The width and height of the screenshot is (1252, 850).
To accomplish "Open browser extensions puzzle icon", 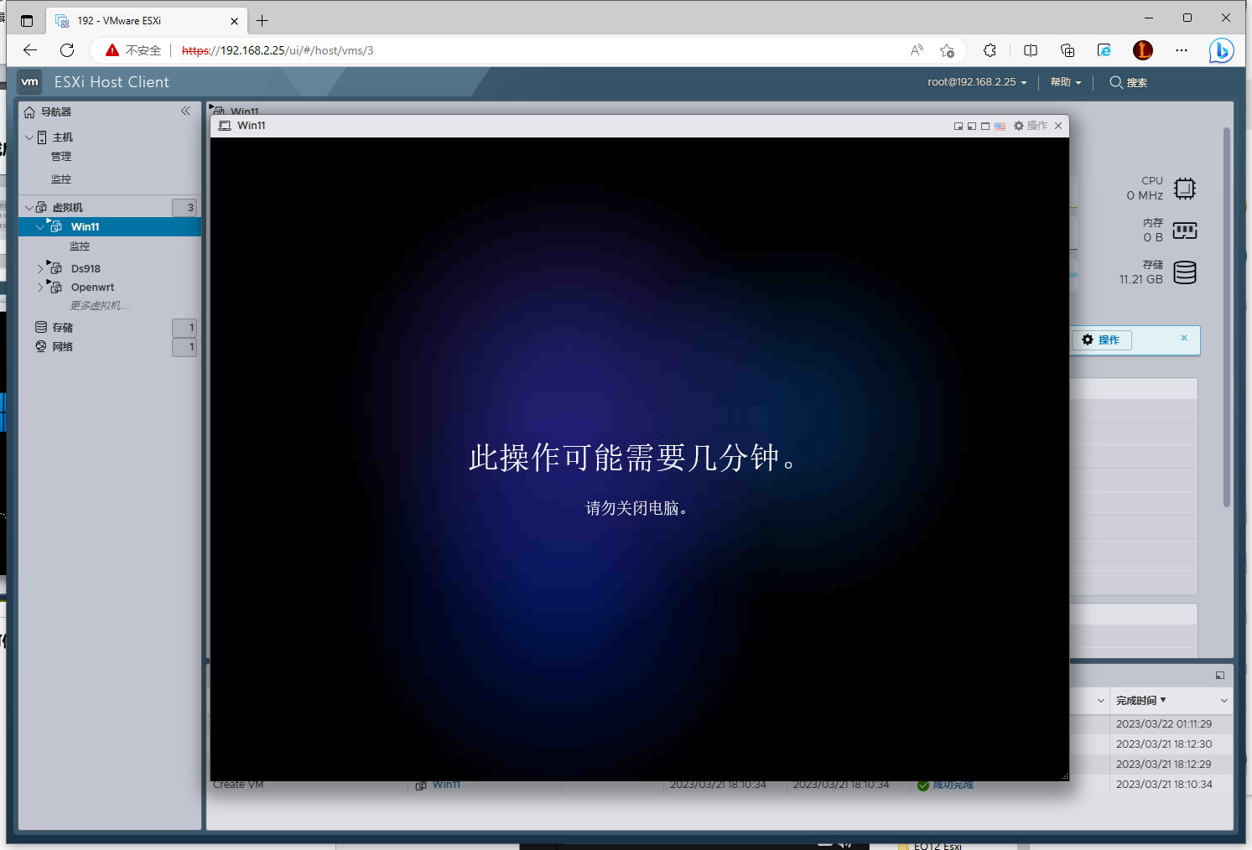I will [990, 50].
